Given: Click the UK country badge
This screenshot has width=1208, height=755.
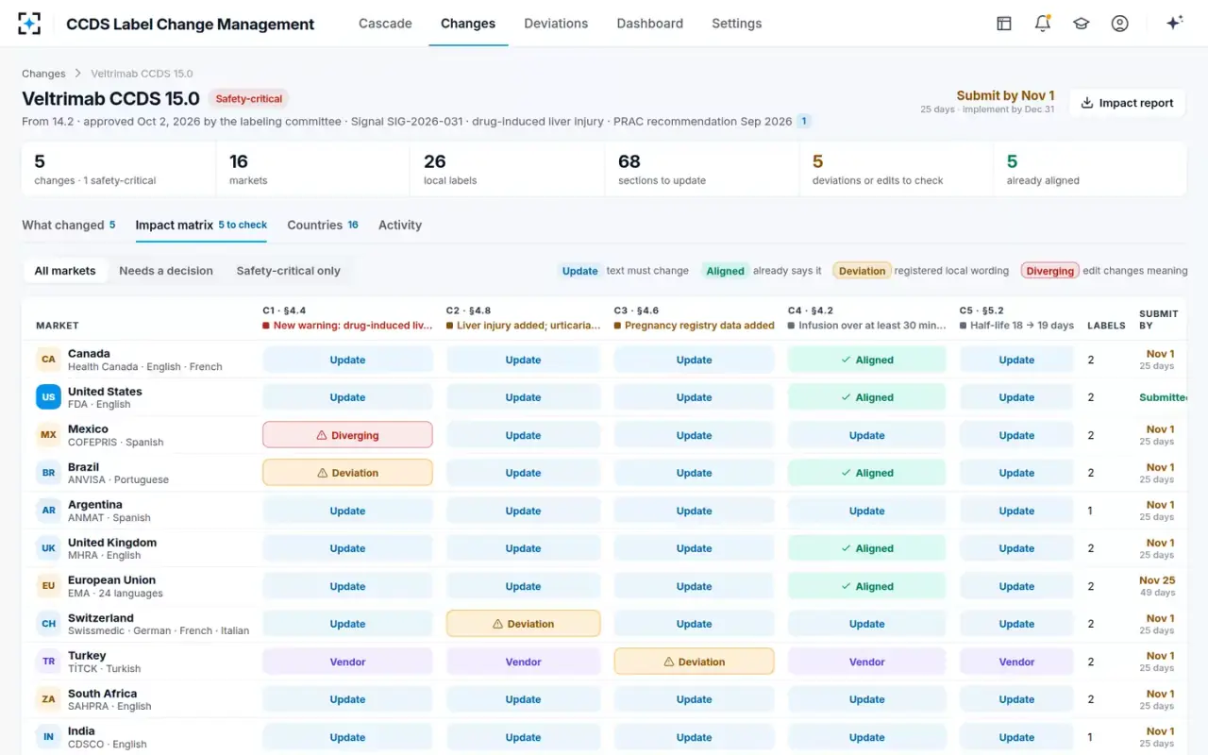Looking at the screenshot, I should coord(48,548).
